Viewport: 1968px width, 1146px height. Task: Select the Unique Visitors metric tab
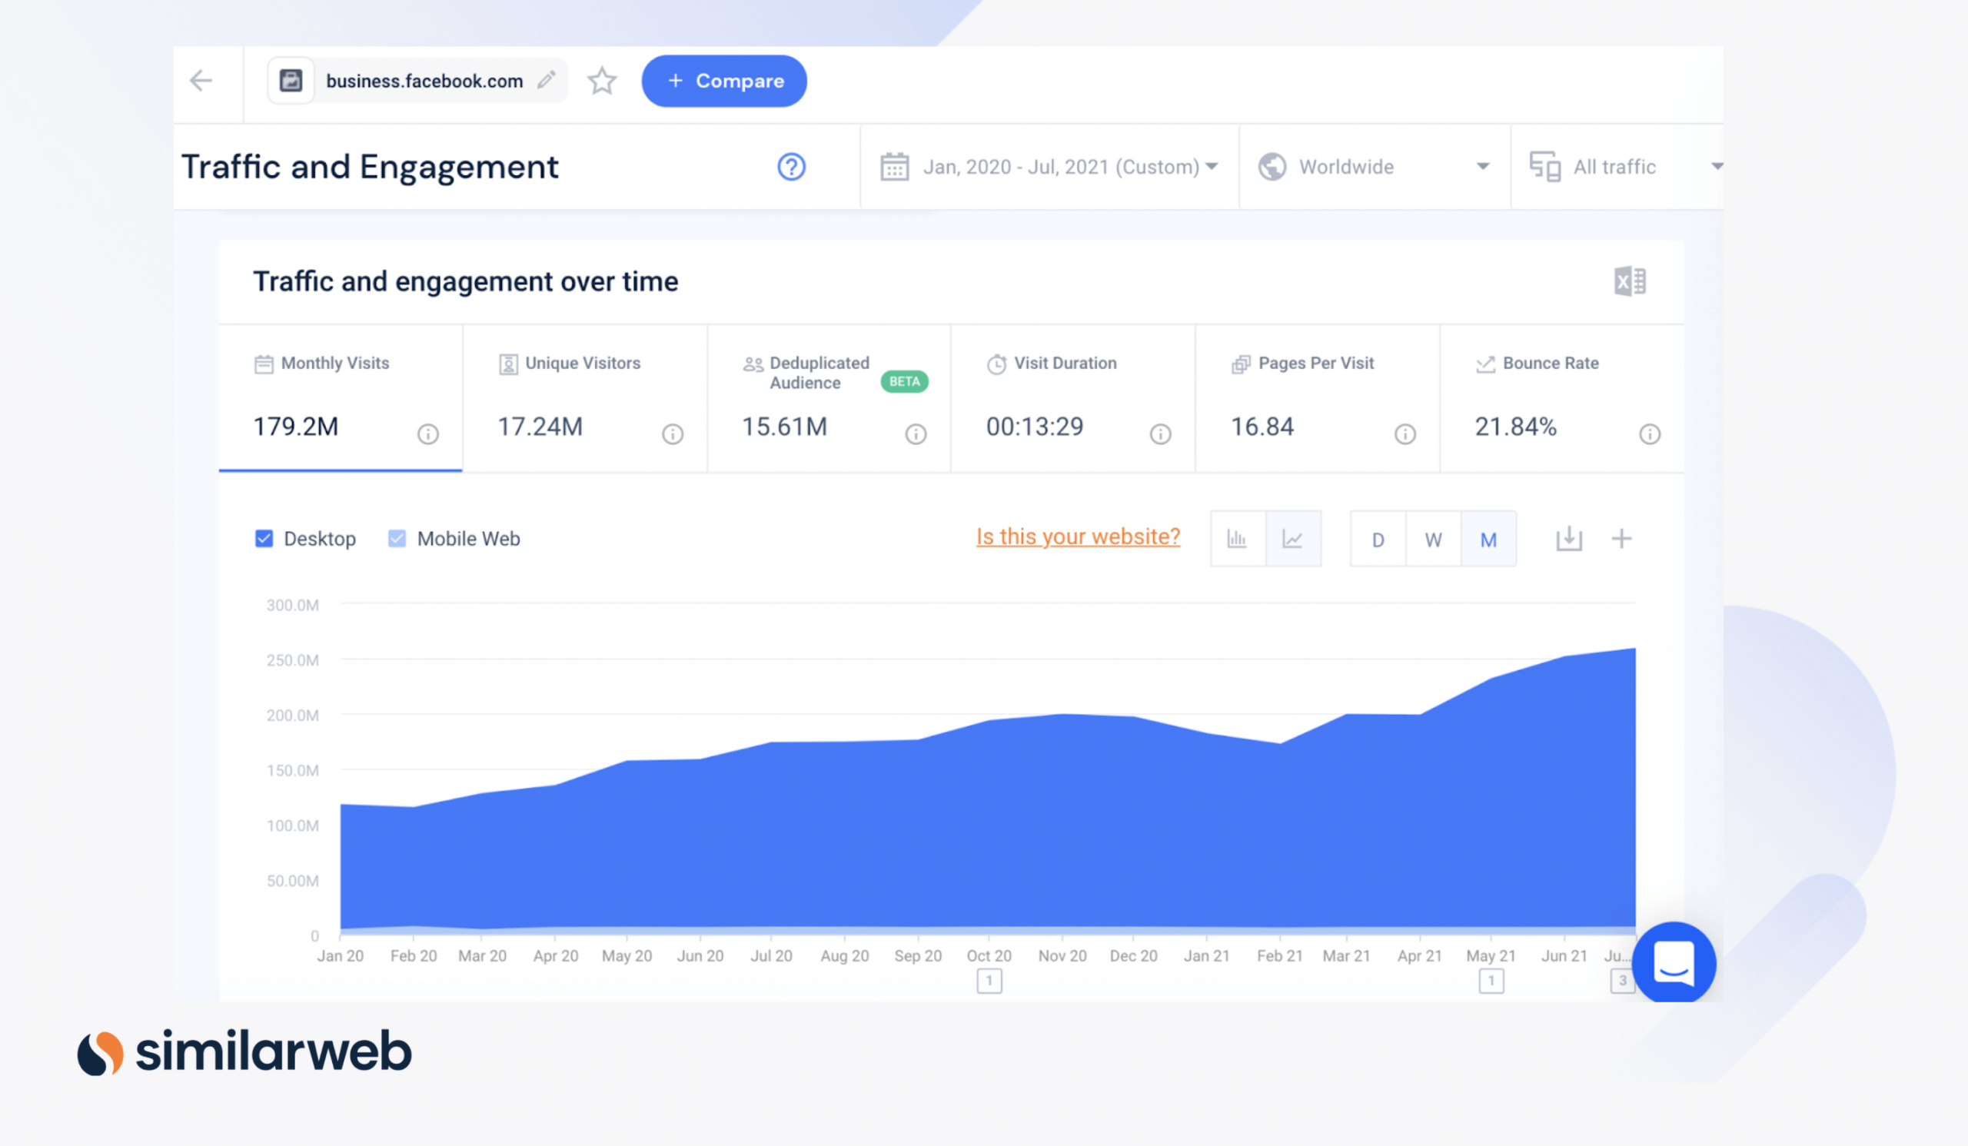(585, 398)
